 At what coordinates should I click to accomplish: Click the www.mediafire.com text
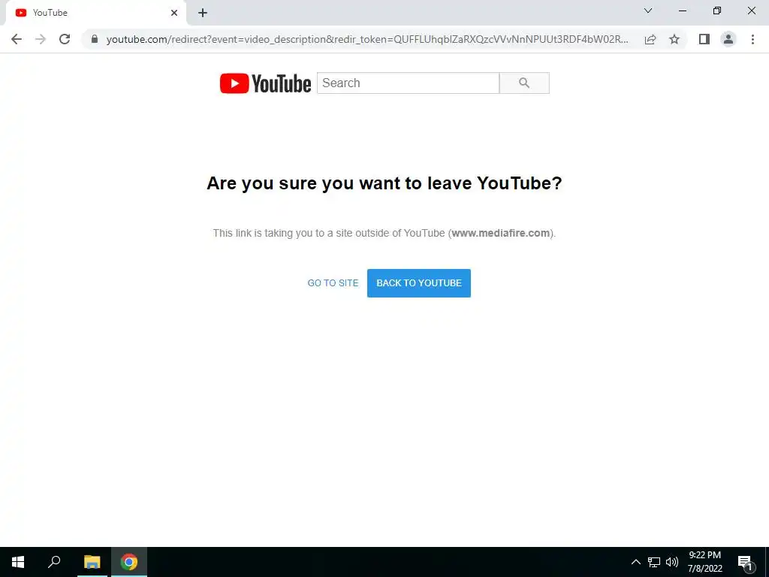[500, 233]
